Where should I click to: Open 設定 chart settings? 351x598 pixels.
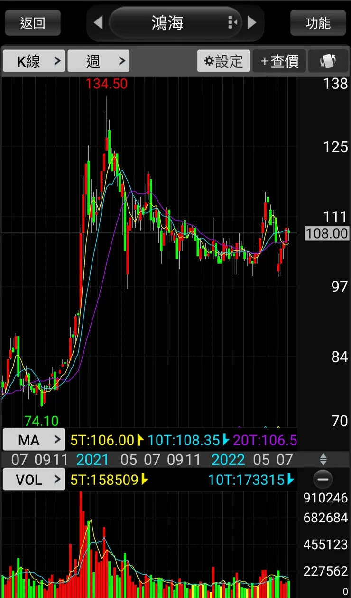pyautogui.click(x=223, y=61)
